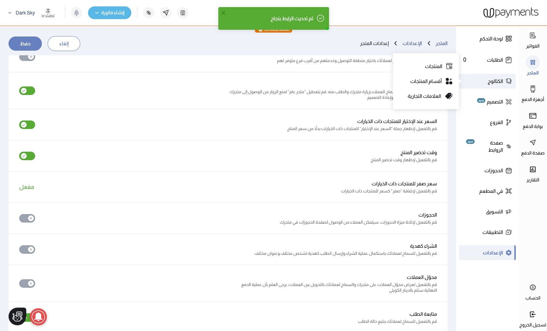Click the تسجيل الخروج logout icon
547x331 pixels.
tap(532, 314)
